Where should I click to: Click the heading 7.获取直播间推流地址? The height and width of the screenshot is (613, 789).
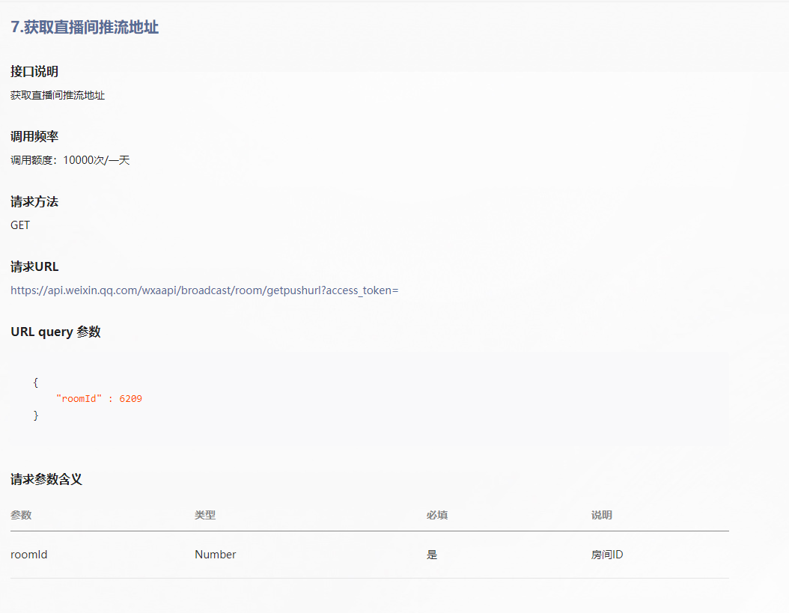coord(85,27)
